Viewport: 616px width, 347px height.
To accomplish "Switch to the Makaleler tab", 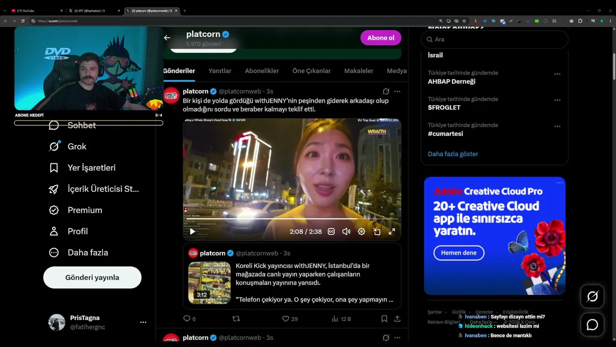I will (x=359, y=71).
